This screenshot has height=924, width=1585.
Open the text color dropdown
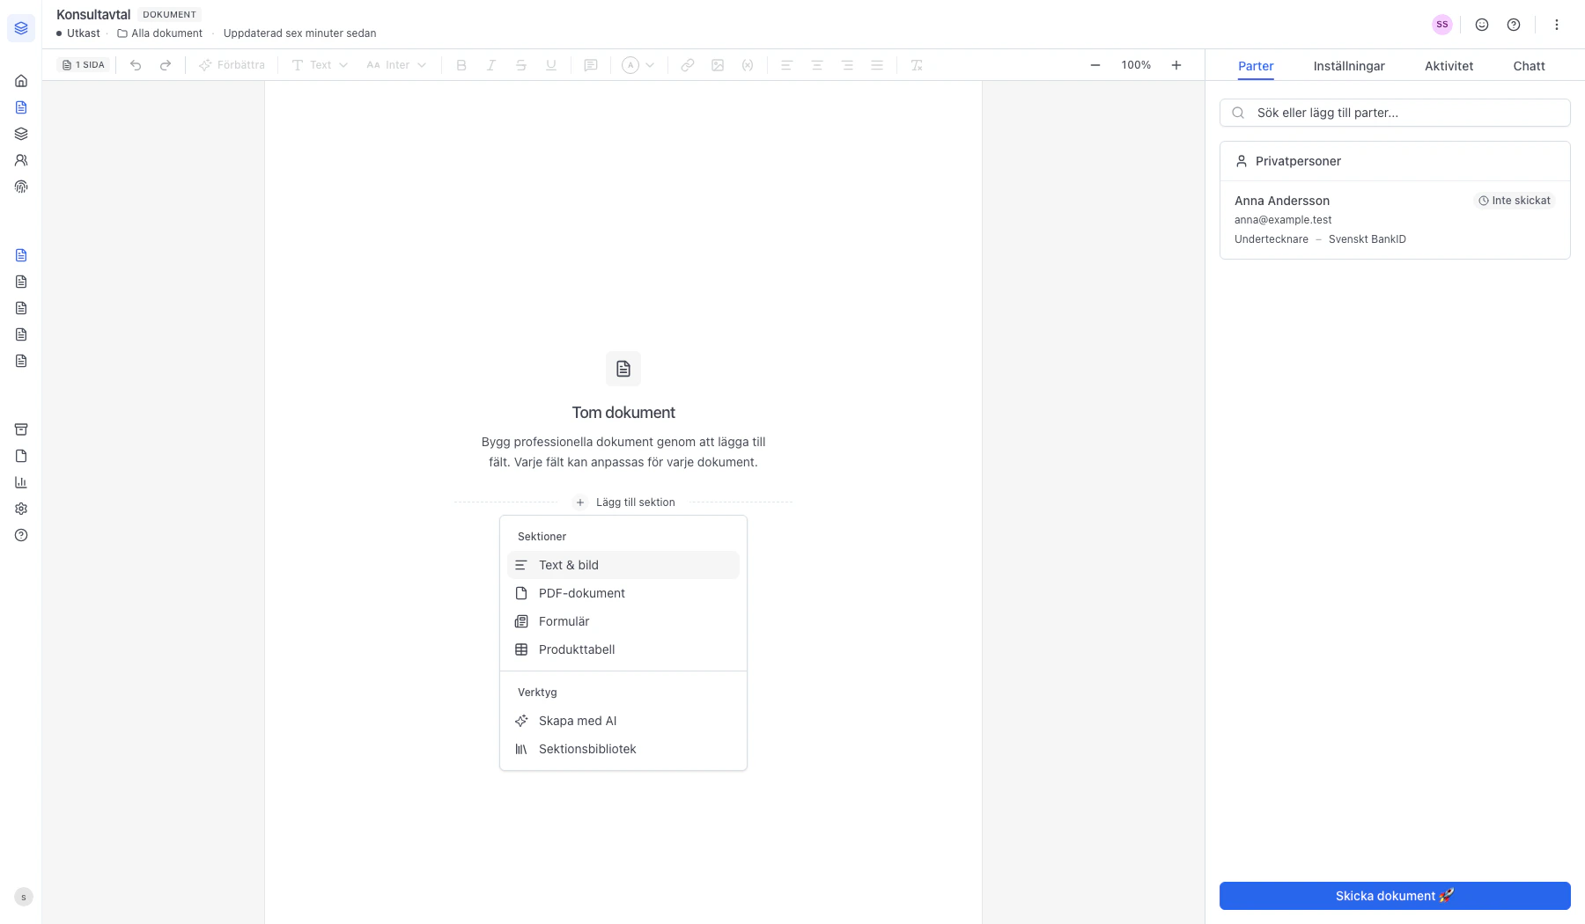pos(638,65)
